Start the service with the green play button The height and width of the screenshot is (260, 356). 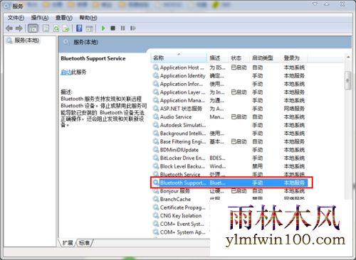coord(103,28)
